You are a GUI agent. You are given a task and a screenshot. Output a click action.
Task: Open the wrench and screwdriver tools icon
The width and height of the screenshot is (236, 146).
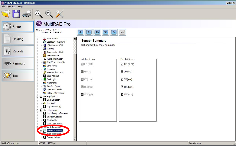click(60, 14)
